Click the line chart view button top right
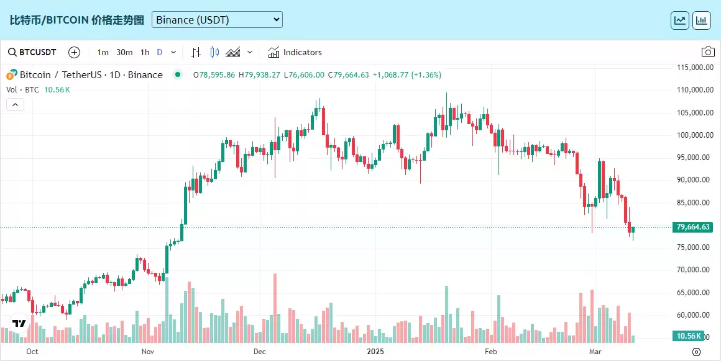 pyautogui.click(x=680, y=20)
